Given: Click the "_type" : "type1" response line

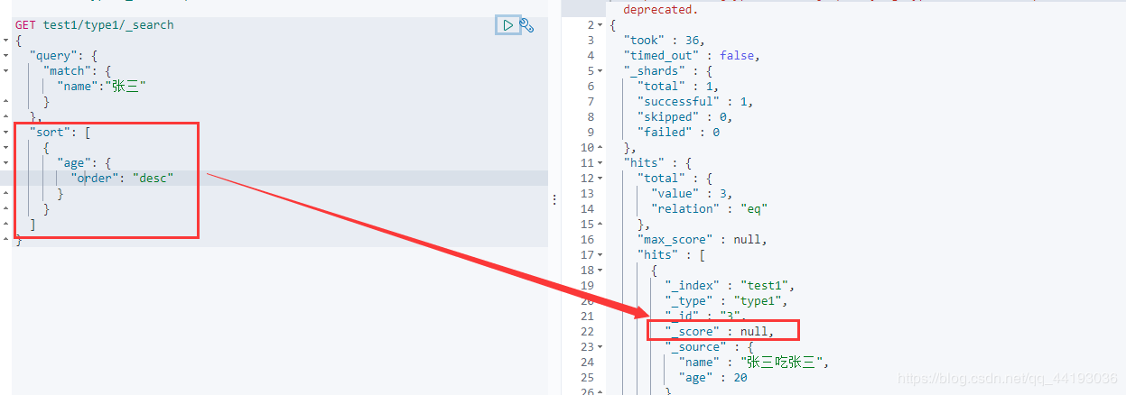Looking at the screenshot, I should click(725, 301).
